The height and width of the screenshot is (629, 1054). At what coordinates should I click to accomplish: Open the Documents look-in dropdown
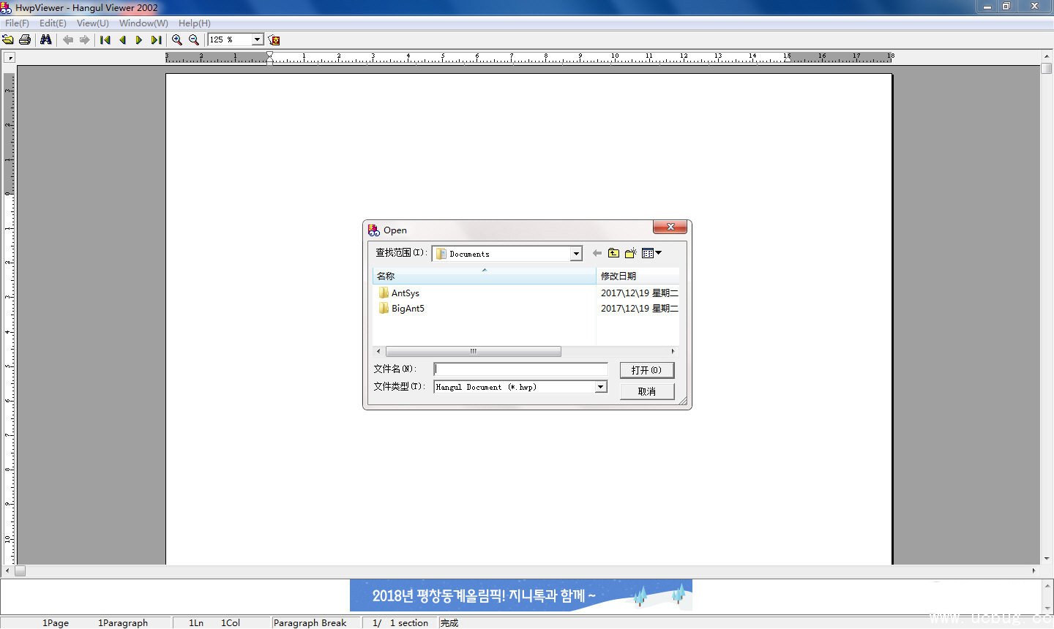(x=576, y=254)
